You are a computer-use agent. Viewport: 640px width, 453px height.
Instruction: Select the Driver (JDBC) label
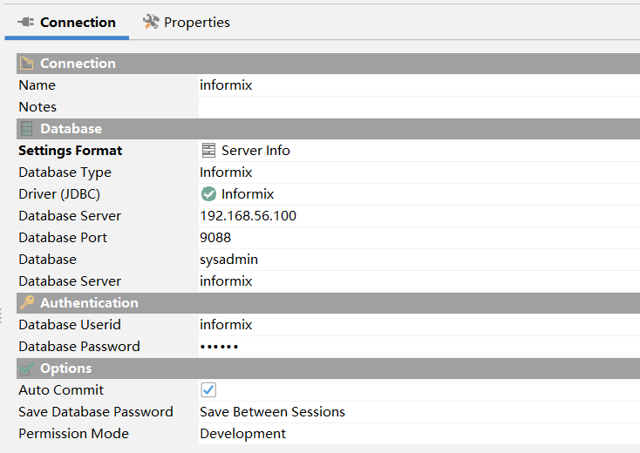pos(59,194)
